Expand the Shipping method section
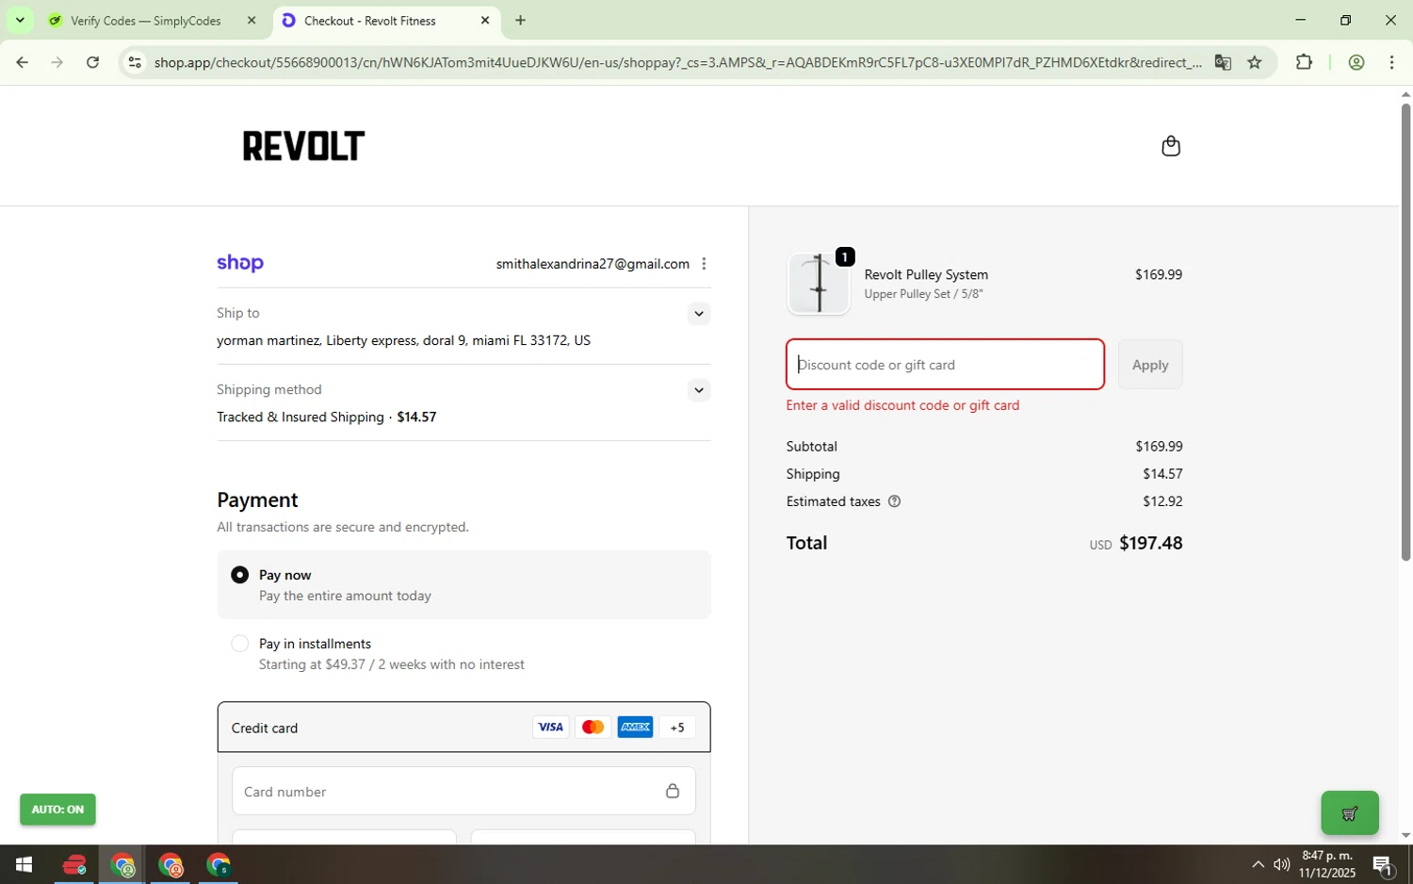 [698, 390]
